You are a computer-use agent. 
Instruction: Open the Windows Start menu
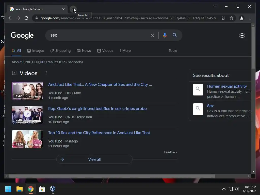click(x=8, y=189)
